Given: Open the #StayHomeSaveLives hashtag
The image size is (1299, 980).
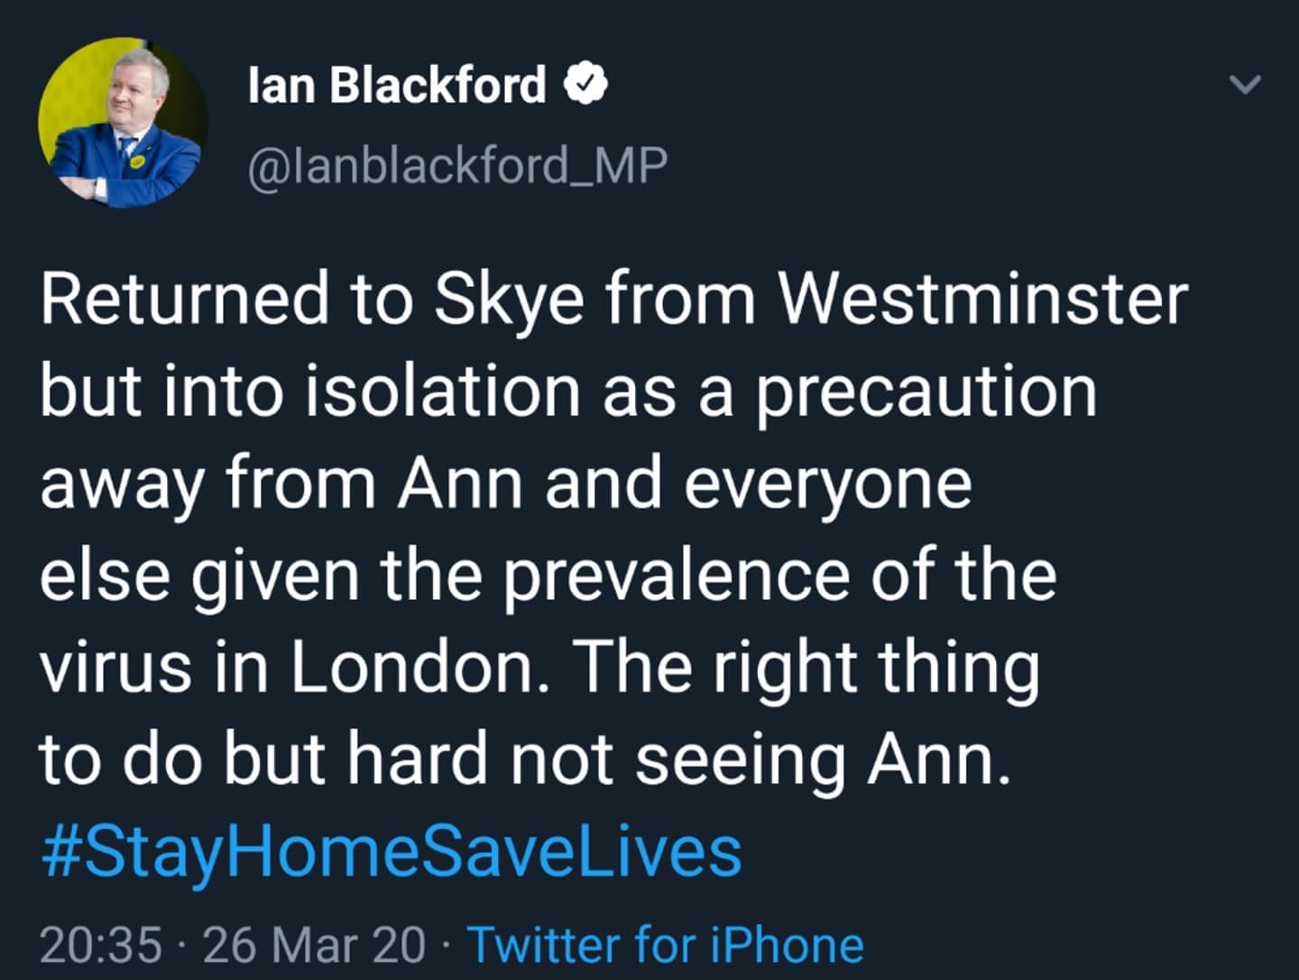Looking at the screenshot, I should tap(391, 853).
